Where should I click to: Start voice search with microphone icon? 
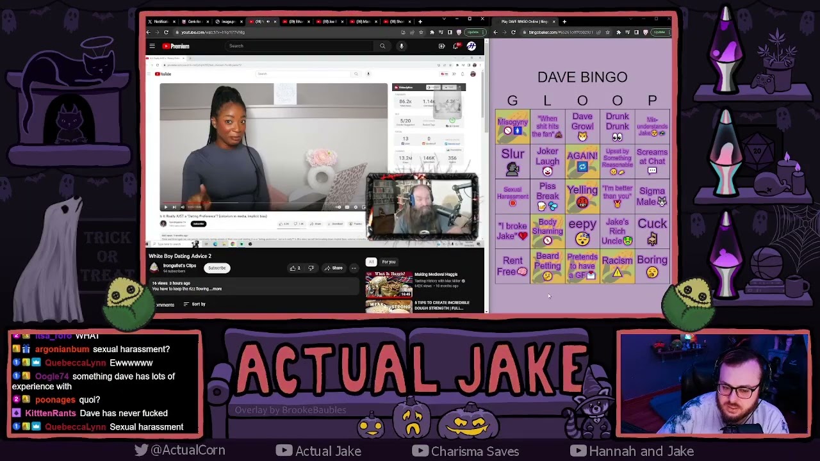click(402, 46)
